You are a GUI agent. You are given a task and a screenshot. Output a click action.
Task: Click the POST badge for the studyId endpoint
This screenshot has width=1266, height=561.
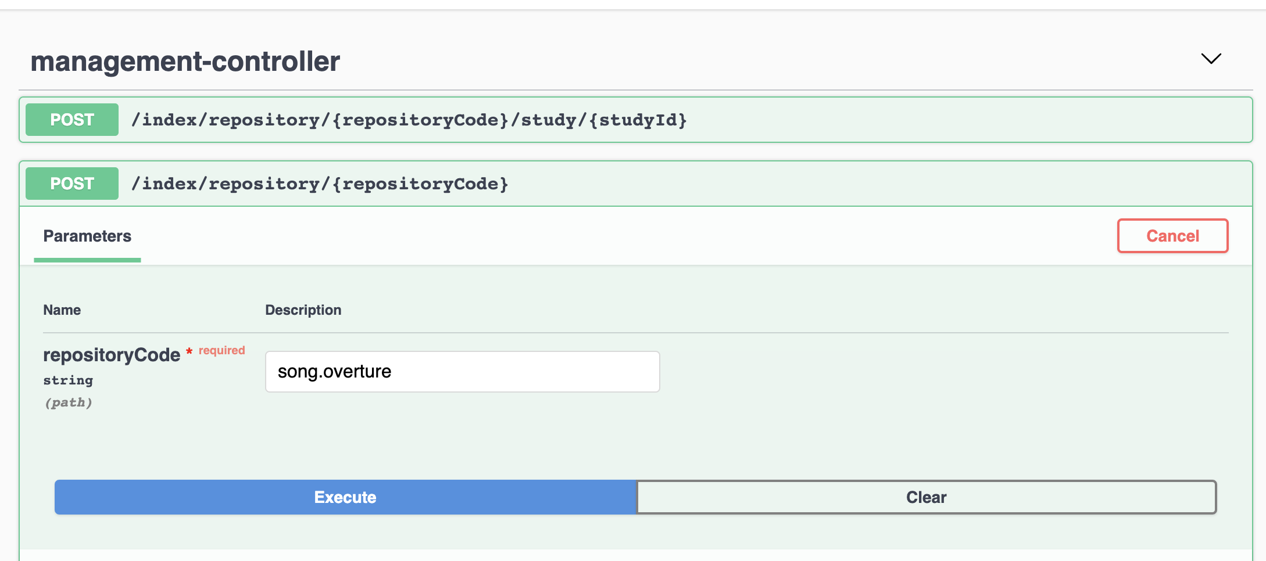point(71,120)
